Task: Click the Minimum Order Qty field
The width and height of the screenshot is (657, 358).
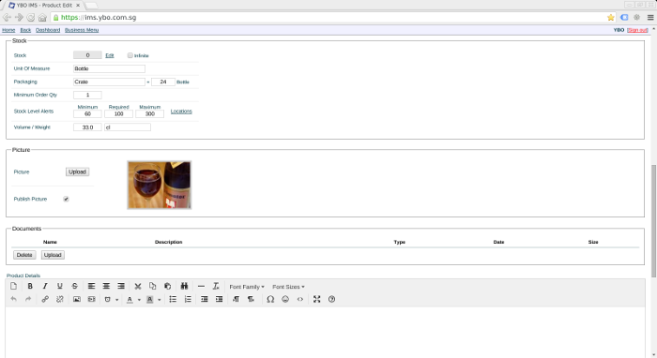Action: [87, 95]
